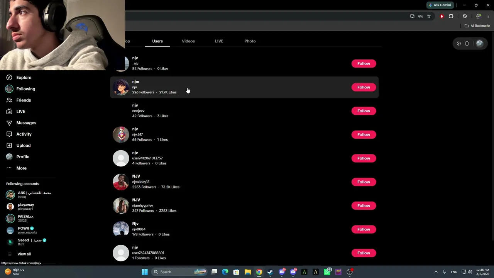Open the Explore compass icon in sidebar
494x278 pixels.
[x=9, y=78]
